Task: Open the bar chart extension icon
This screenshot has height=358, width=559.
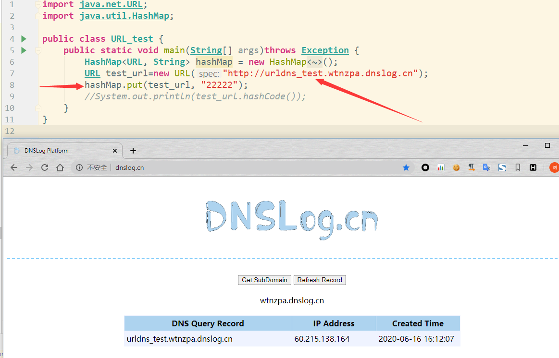Action: (x=441, y=167)
